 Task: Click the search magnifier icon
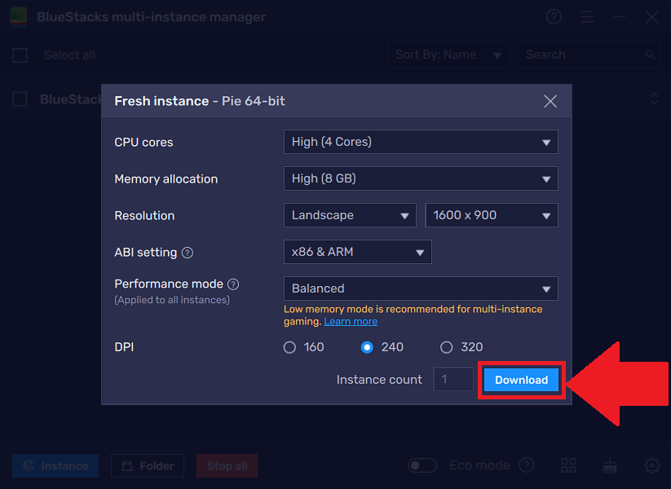click(650, 55)
